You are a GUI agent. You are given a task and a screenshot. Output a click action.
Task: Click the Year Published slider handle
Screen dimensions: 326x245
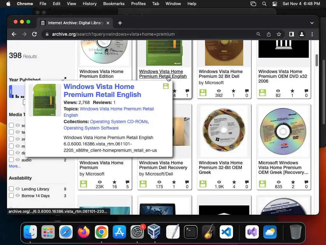pos(11,92)
